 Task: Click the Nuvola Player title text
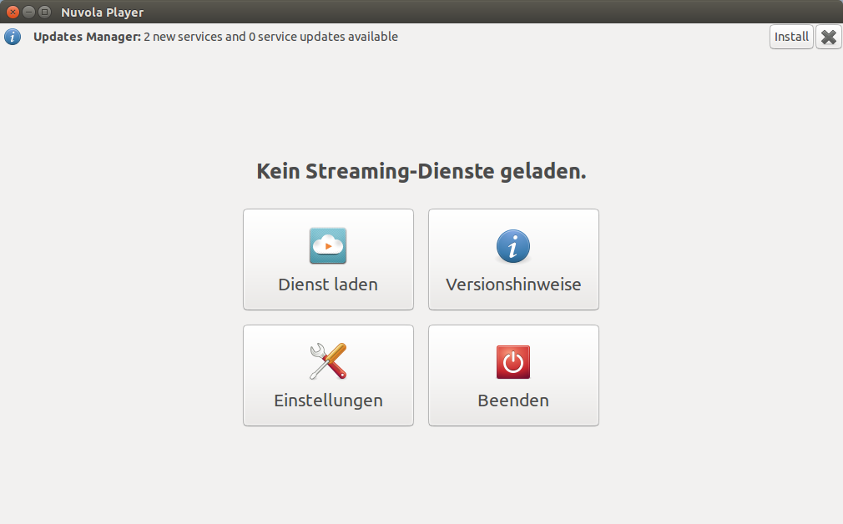pos(102,12)
